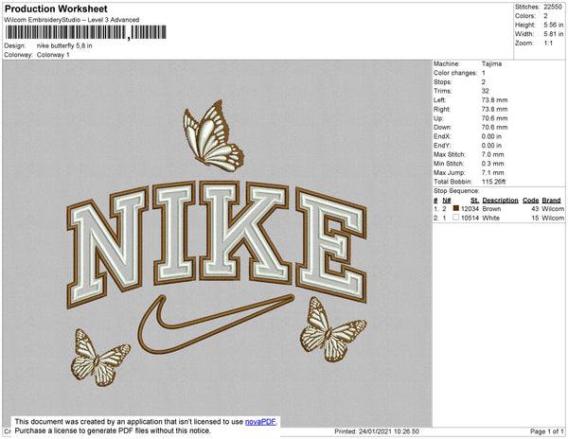
Task: Click the swoosh outline in the design
Action: click(215, 324)
